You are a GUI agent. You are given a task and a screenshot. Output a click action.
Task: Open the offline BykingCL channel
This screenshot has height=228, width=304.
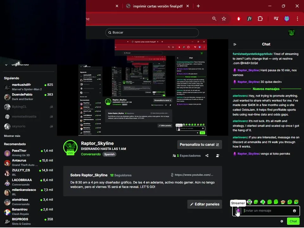28,107
